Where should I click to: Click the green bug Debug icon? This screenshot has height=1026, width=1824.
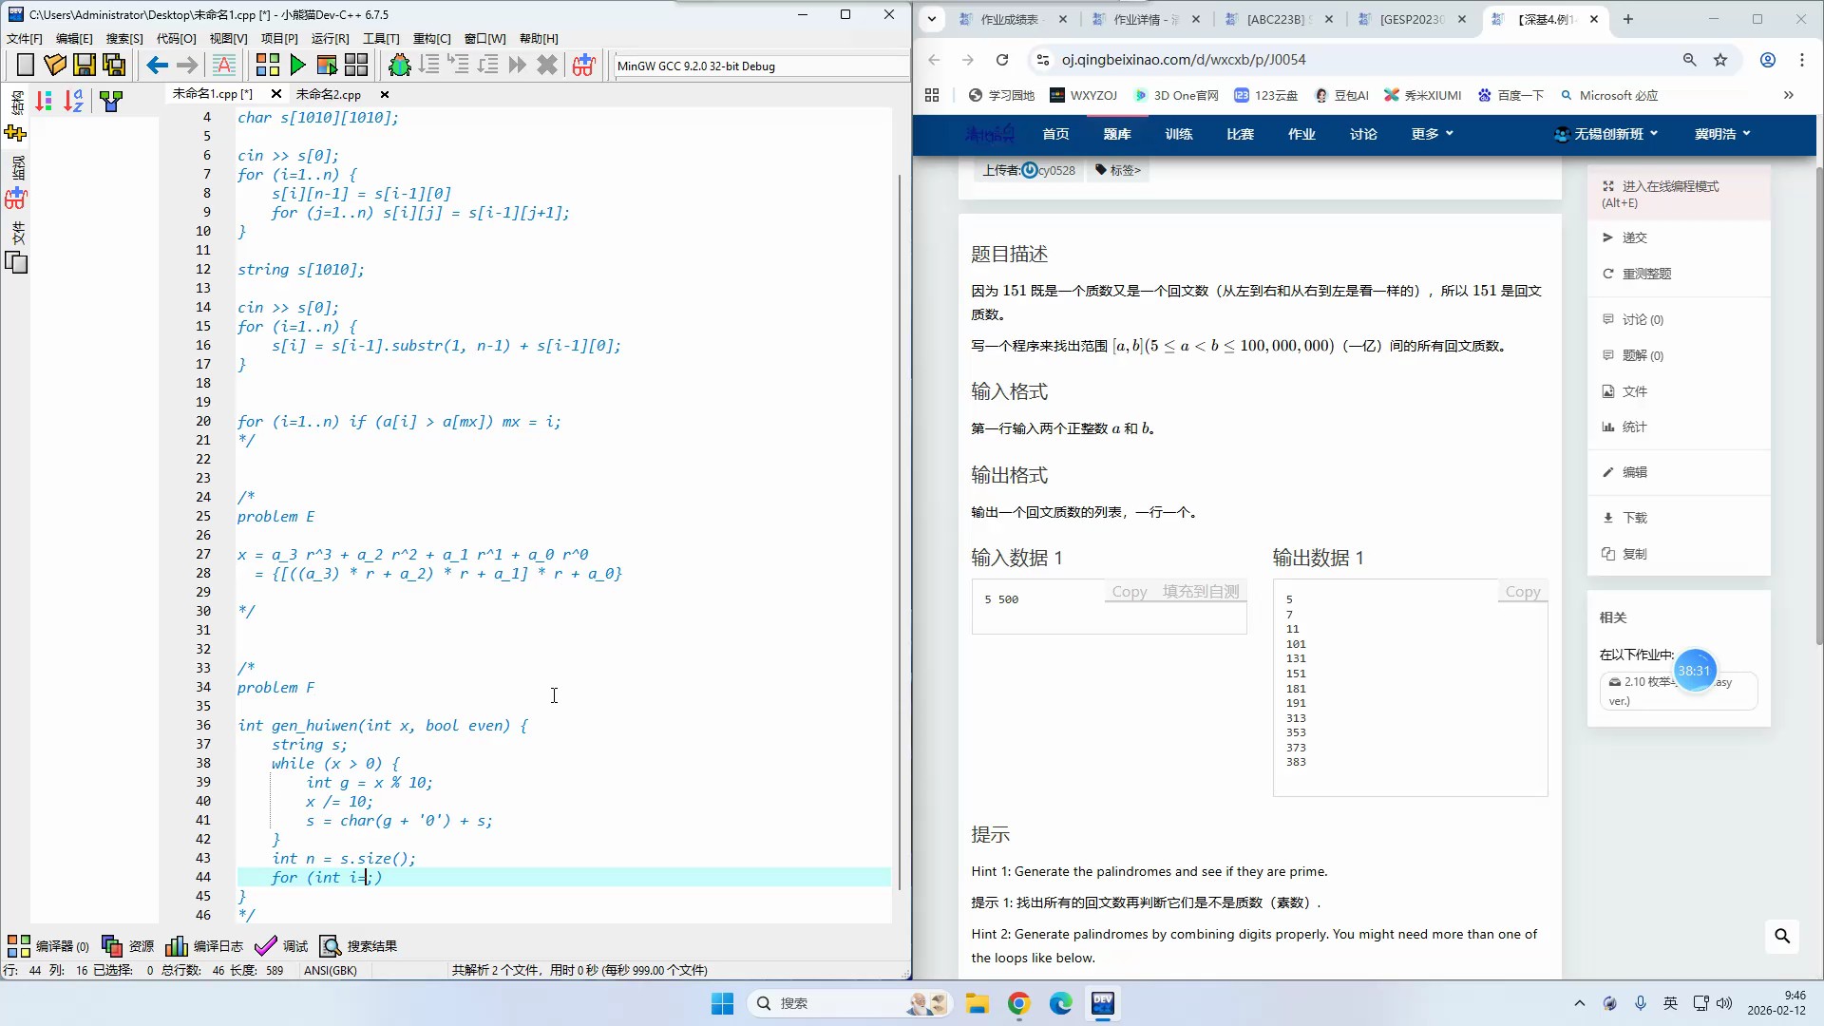click(x=400, y=65)
